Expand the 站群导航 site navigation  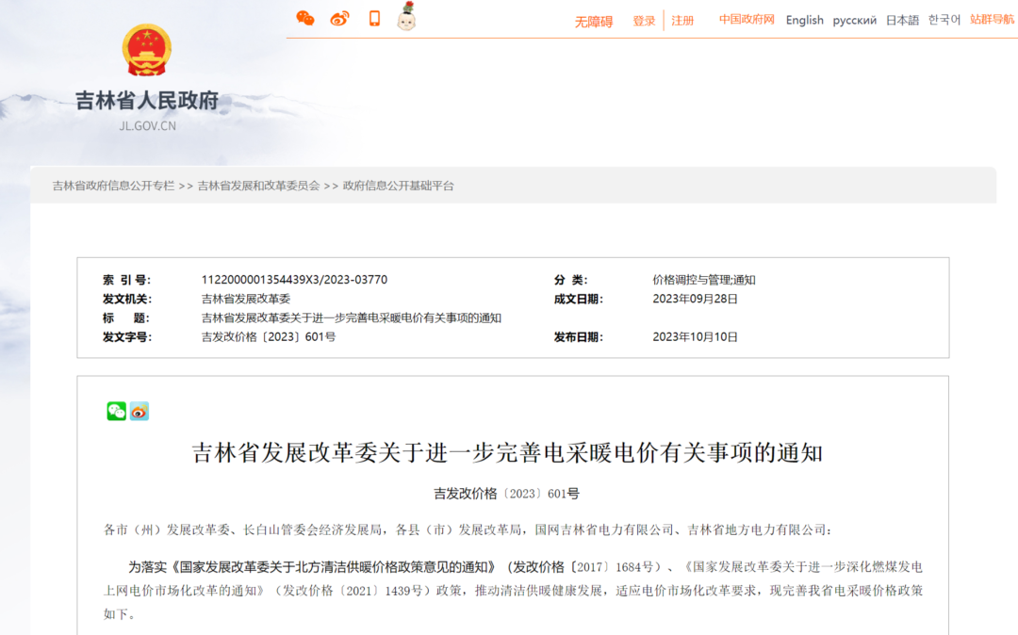[x=993, y=19]
